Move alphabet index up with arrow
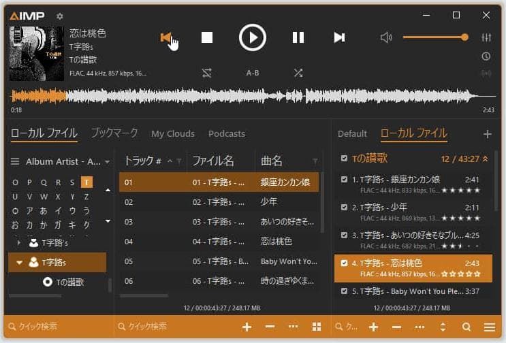This screenshot has width=506, height=343. (108, 190)
